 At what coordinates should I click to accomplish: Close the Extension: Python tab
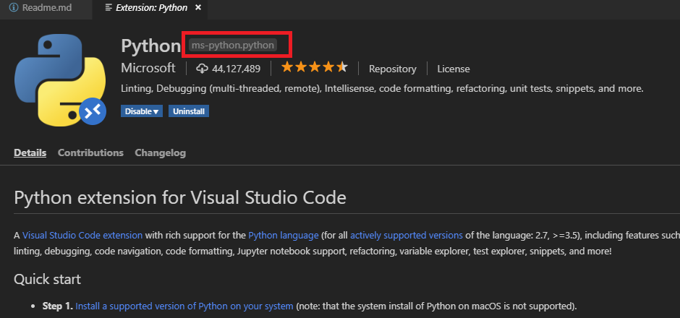coord(198,8)
